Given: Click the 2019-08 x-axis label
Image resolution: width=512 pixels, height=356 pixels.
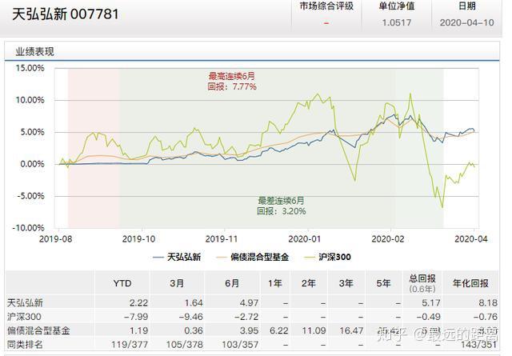Looking at the screenshot, I should 55,239.
